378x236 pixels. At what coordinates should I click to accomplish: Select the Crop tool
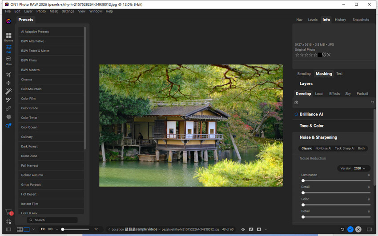[8, 74]
